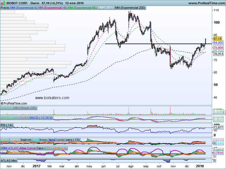Image resolution: width=226 pixels, height=169 pixels.
Task: Click the VNP ( 25 1) indicator label
Action: [106, 8]
